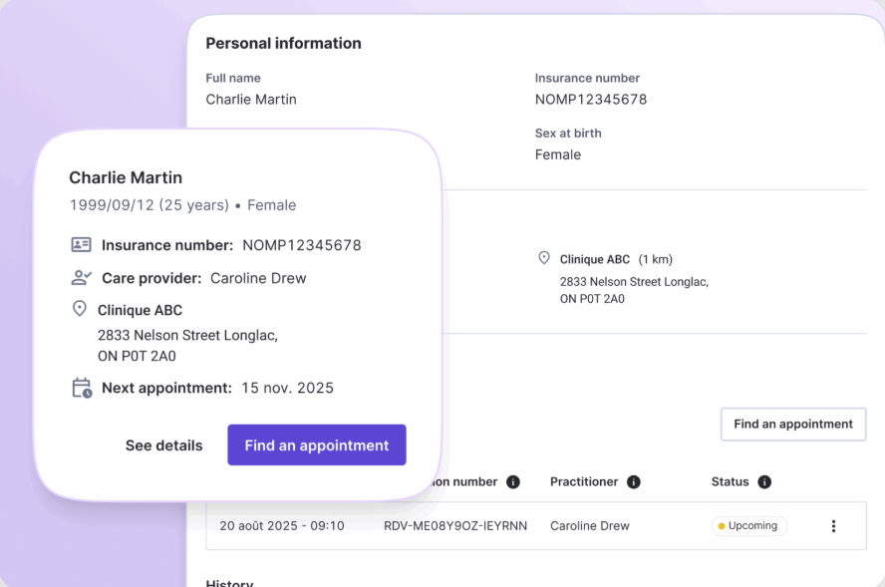The height and width of the screenshot is (587, 885).
Task: Click the care provider person icon
Action: [82, 278]
